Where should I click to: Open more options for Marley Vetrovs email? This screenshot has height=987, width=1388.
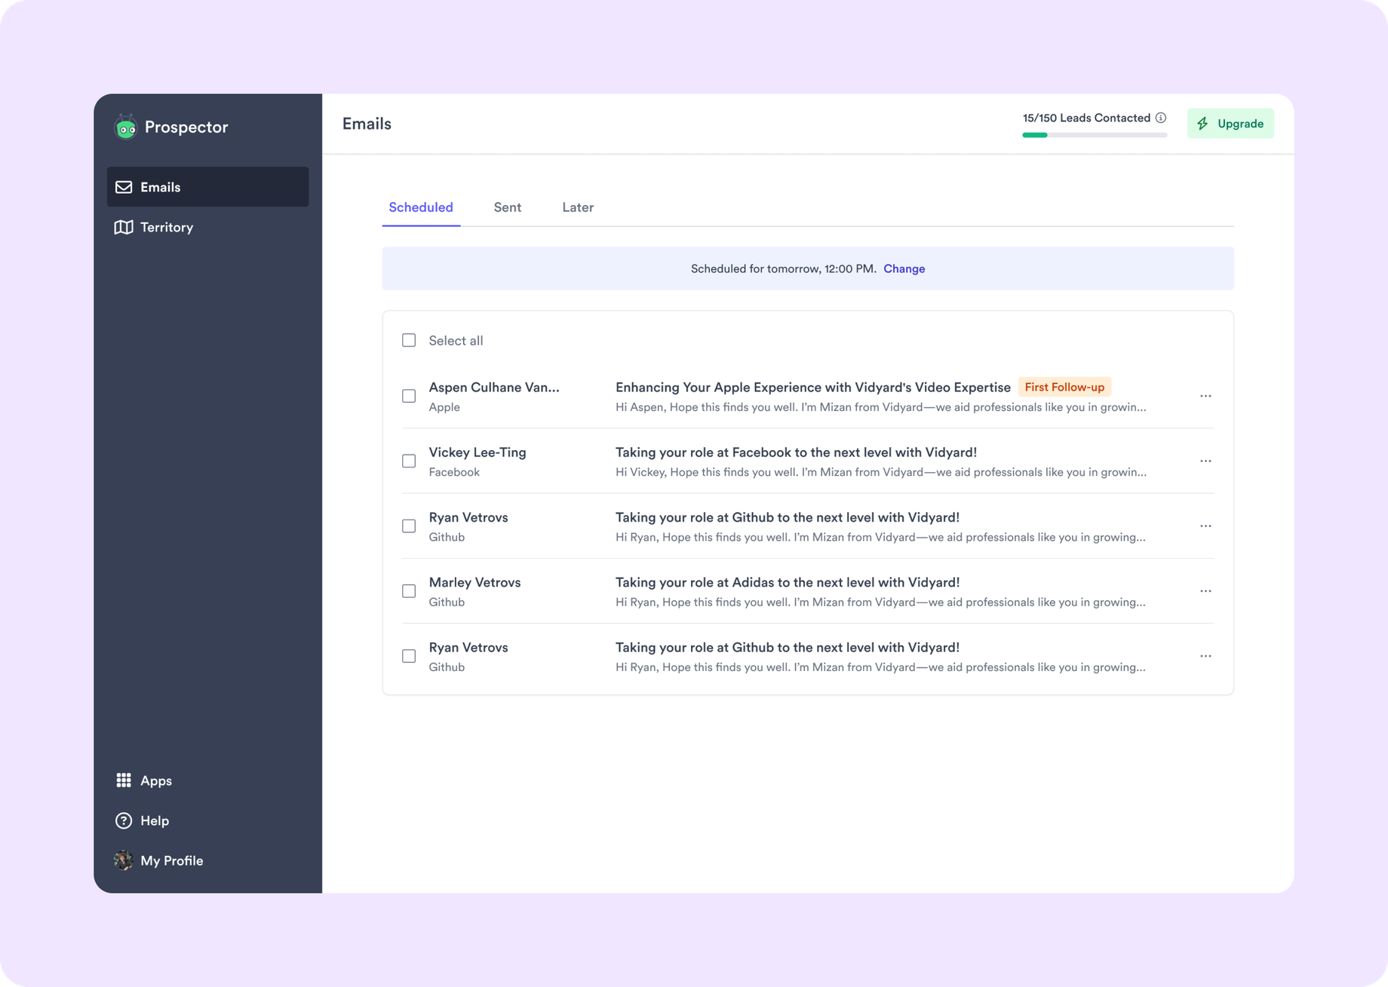tap(1205, 591)
